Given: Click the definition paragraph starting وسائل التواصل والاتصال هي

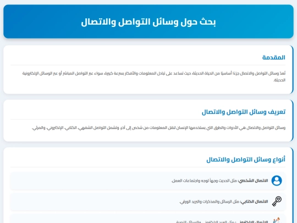Looking at the screenshot, I should tap(158, 128).
